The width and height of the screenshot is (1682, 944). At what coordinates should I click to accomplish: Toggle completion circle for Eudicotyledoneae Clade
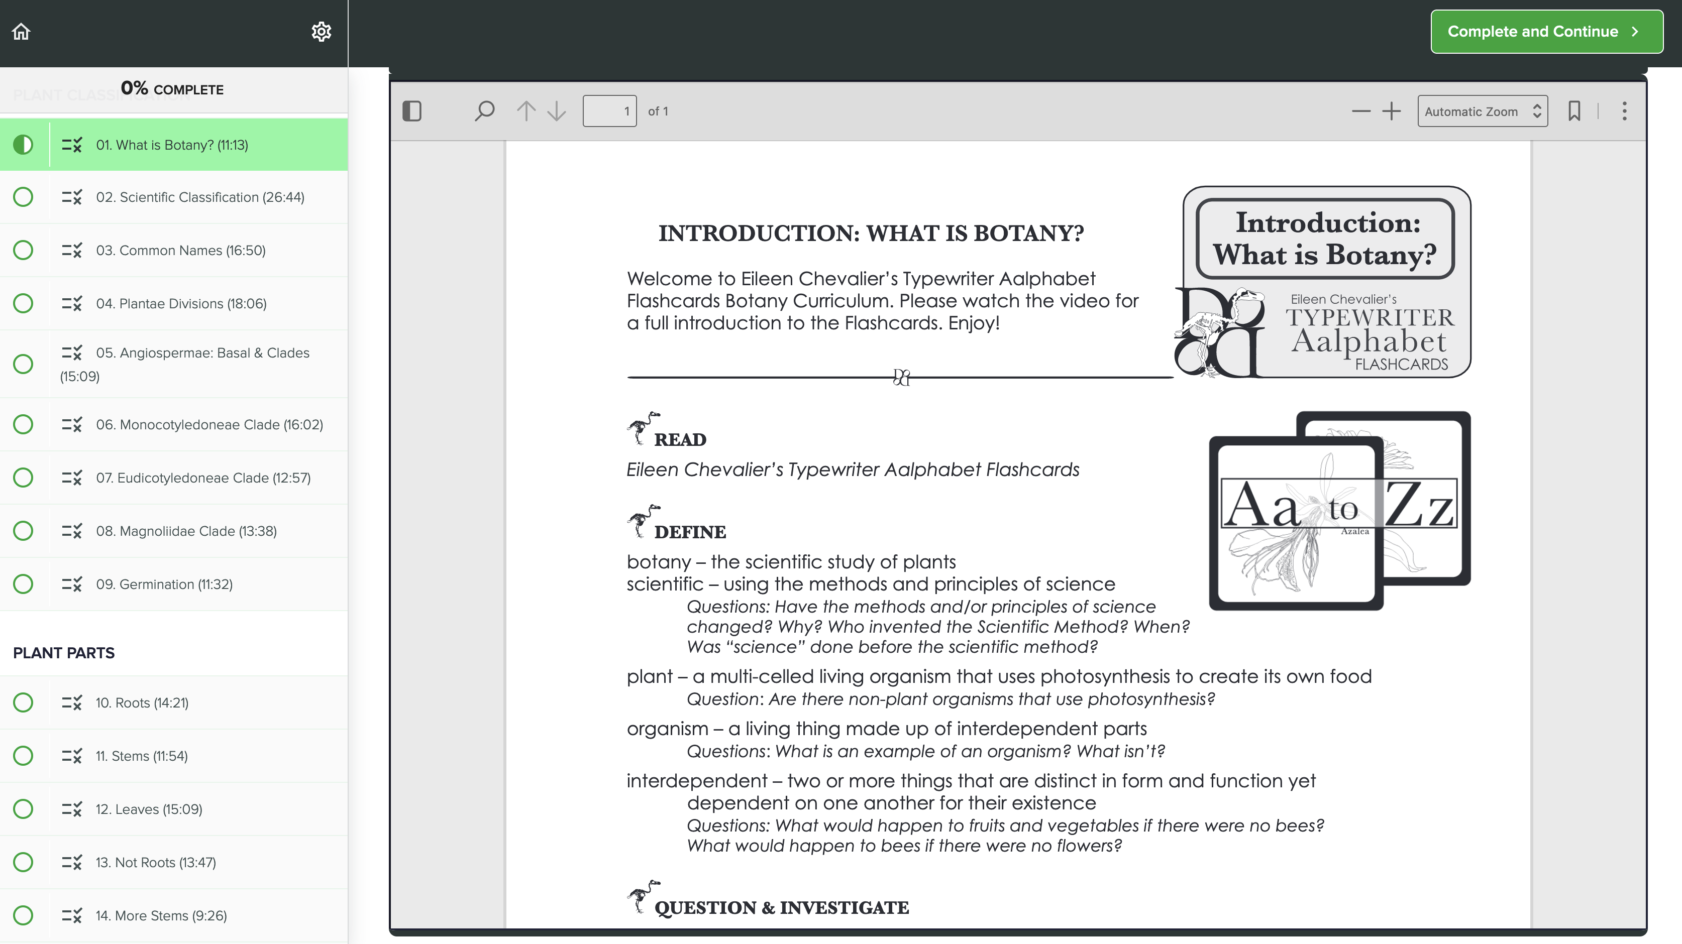23,477
